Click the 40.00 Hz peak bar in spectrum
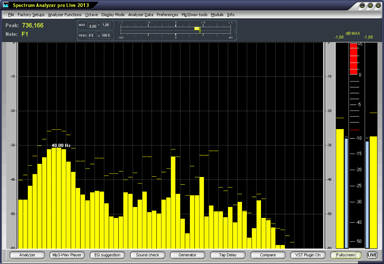This screenshot has height=264, width=384. click(59, 198)
